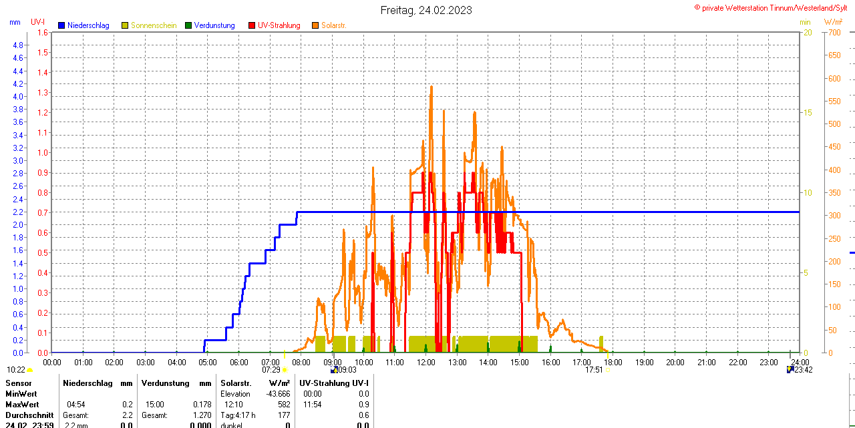Click the 12:00 label on the time axis
Image resolution: width=855 pixels, height=428 pixels.
click(426, 363)
